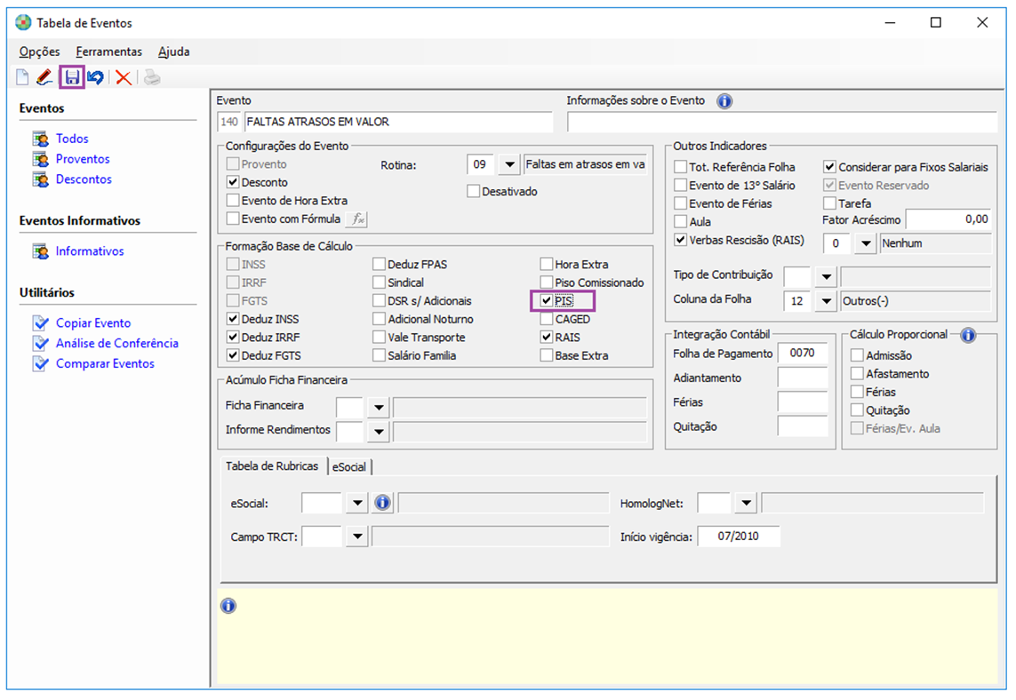Enable the Férias checkbox under Cálculo Proporcional

tap(857, 392)
